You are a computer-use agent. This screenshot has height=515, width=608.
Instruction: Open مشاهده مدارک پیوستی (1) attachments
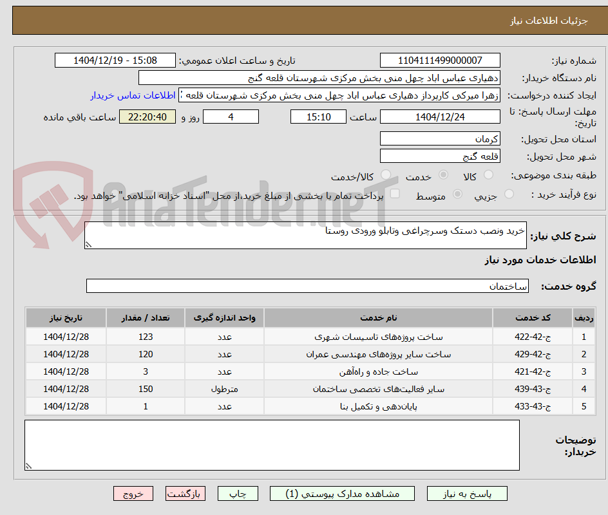click(343, 494)
